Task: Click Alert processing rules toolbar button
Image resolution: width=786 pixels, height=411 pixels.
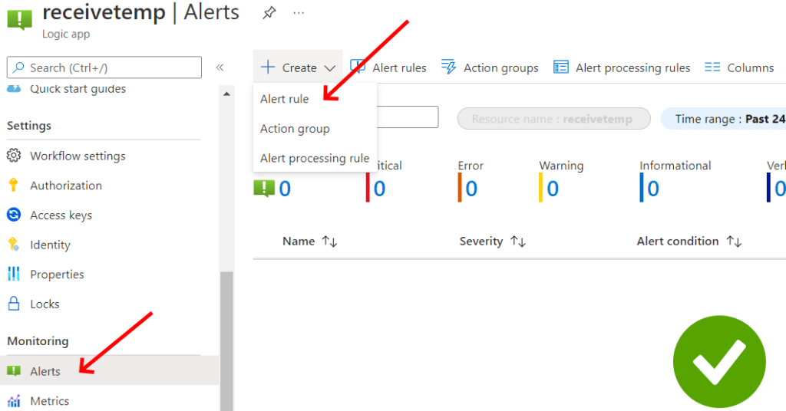Action: click(x=622, y=67)
